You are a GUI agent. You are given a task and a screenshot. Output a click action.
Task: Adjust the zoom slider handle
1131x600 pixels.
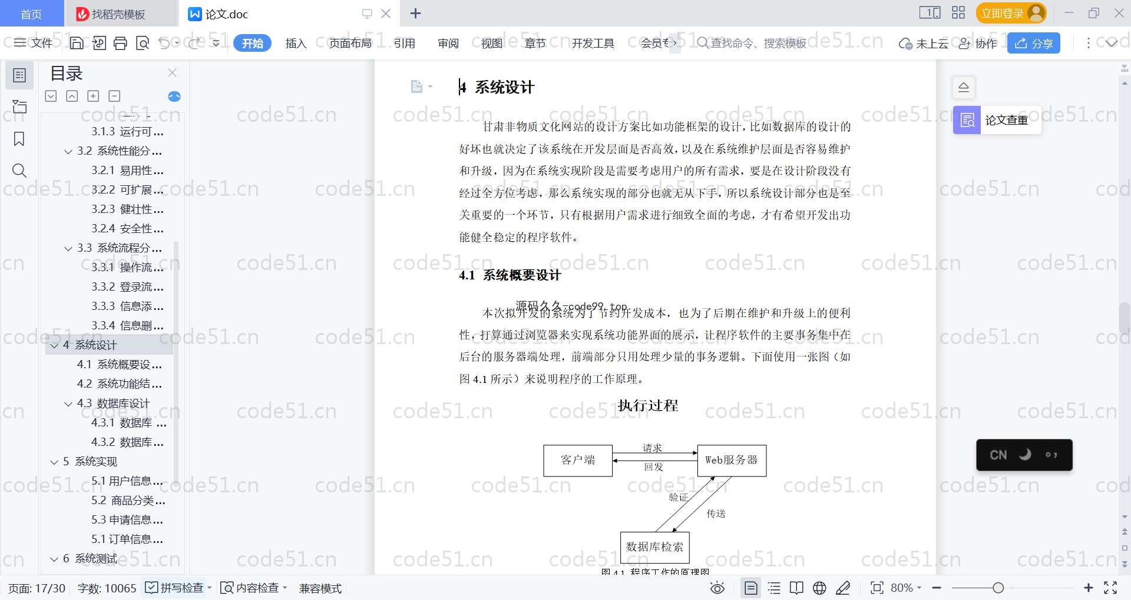[x=998, y=588]
